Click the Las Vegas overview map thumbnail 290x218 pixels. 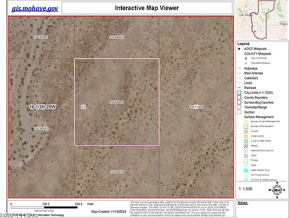point(262,20)
